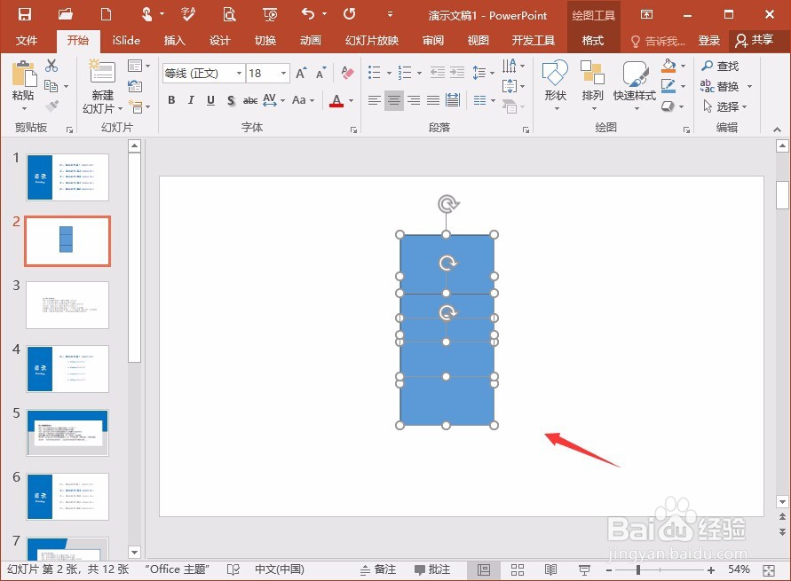Align text right
This screenshot has height=581, width=791.
[414, 99]
